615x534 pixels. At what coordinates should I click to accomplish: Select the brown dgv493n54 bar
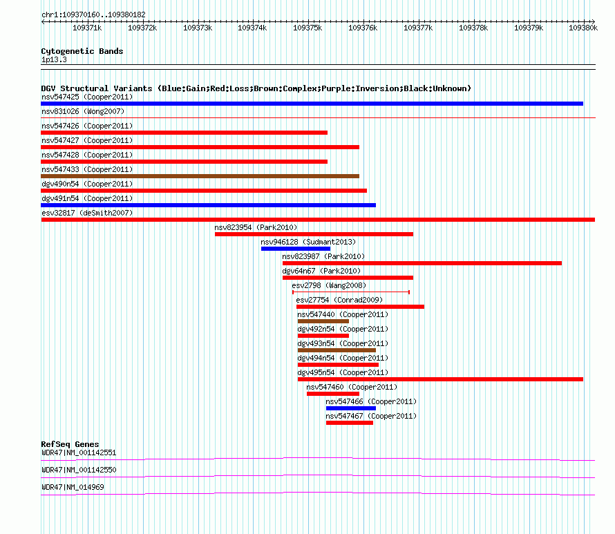click(x=337, y=350)
